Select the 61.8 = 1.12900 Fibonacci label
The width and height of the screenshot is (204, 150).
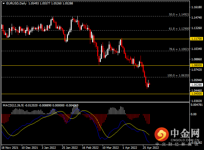pos(179,29)
